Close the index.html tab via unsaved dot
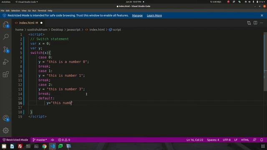This screenshot has width=267, height=150. (41, 23)
